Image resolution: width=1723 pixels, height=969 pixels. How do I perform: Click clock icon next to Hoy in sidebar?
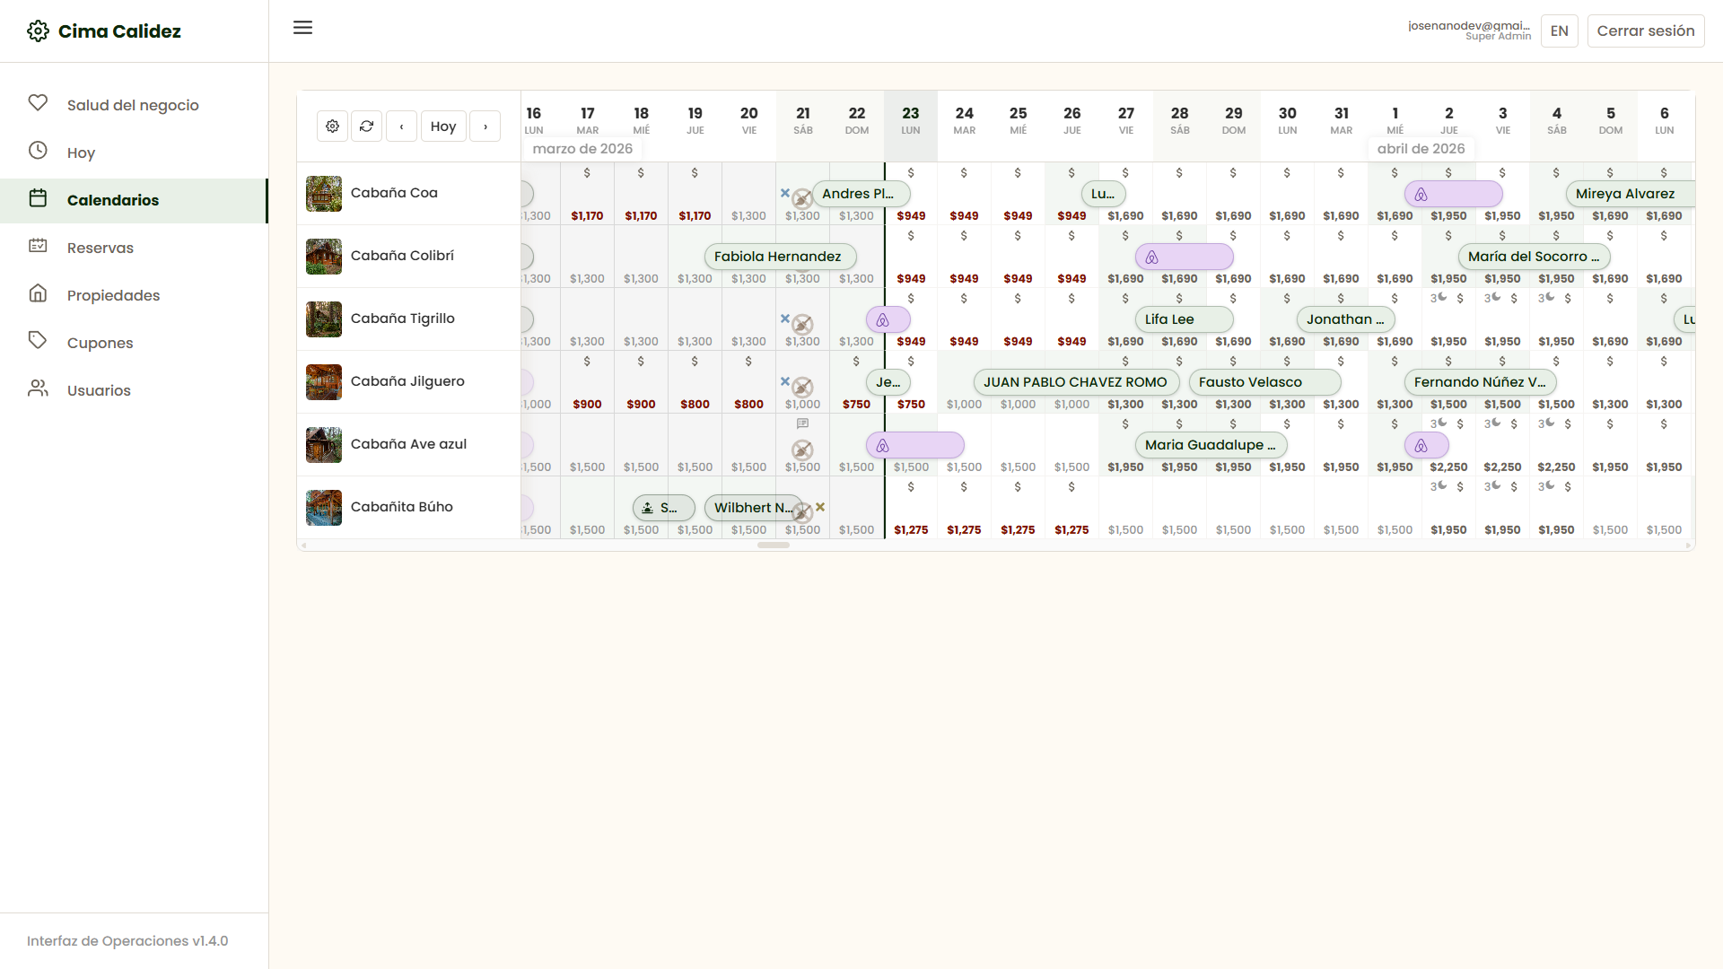38,151
